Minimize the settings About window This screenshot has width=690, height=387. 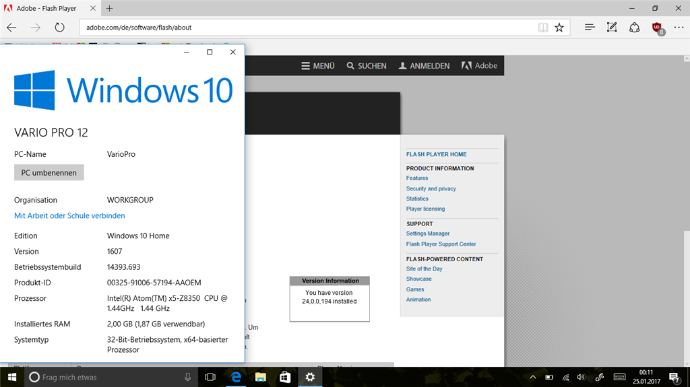point(187,52)
